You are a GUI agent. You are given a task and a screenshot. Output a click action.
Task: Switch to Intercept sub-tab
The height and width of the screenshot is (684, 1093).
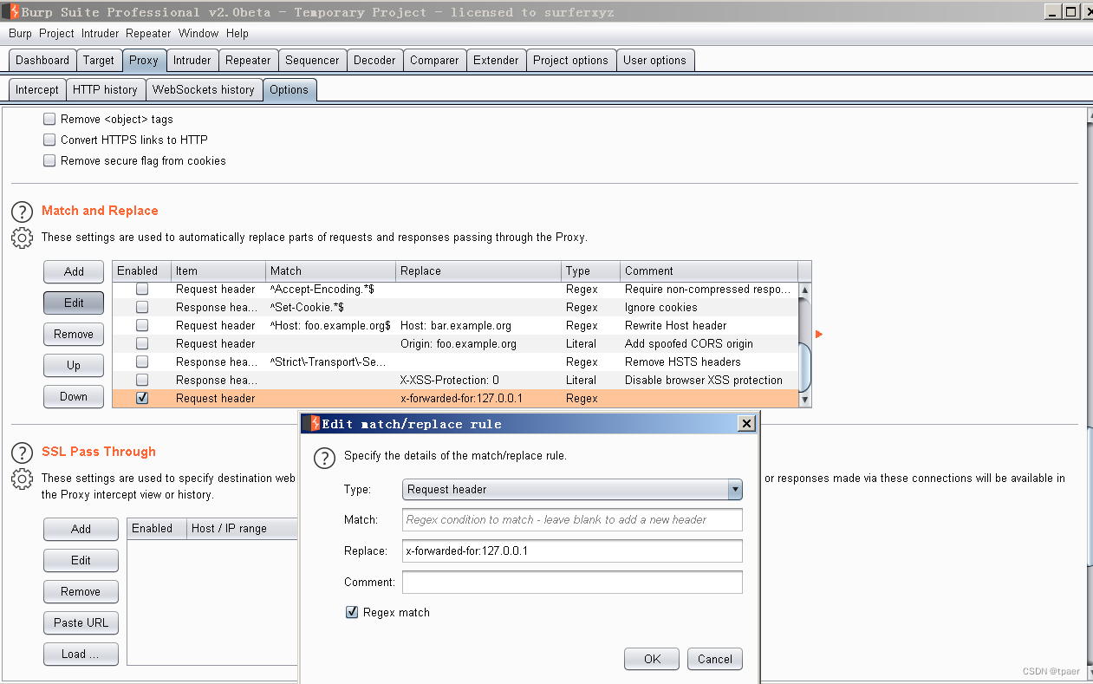37,90
